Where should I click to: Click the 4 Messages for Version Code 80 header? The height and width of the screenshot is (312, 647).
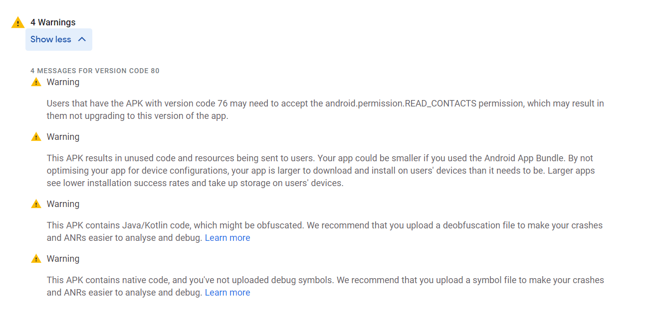coord(95,71)
